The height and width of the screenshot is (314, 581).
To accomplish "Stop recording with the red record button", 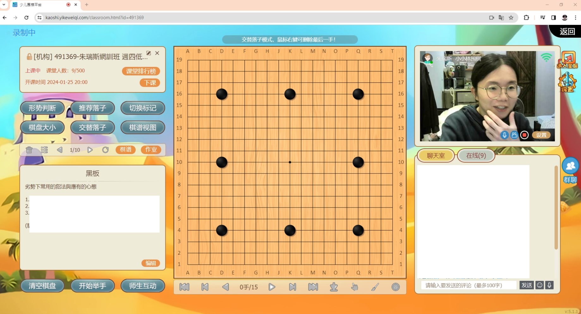I will coord(524,135).
